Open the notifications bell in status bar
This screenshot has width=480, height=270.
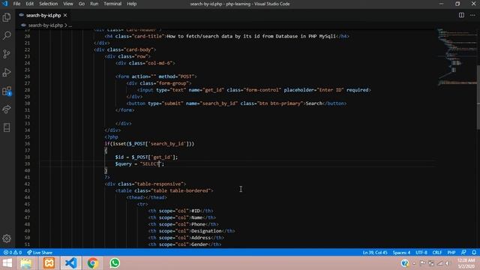click(474, 253)
